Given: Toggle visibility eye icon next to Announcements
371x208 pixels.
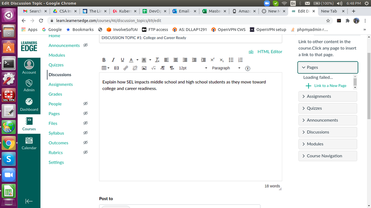Looking at the screenshot, I should pos(85,45).
